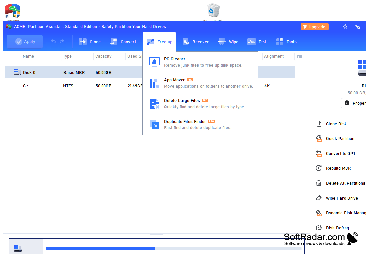
Task: Click the Apply button
Action: [x=25, y=42]
